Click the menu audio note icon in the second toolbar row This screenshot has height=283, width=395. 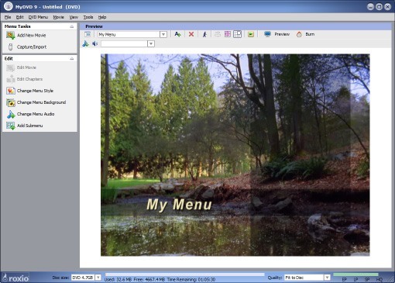coord(85,43)
